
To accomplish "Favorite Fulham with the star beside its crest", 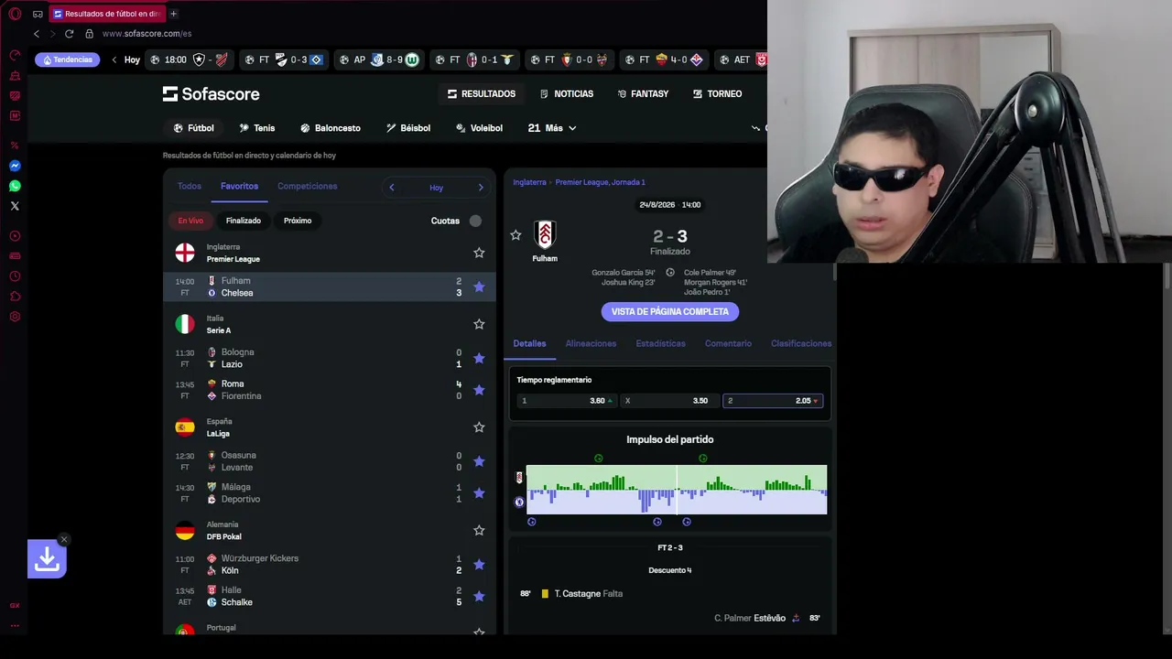I will [515, 235].
